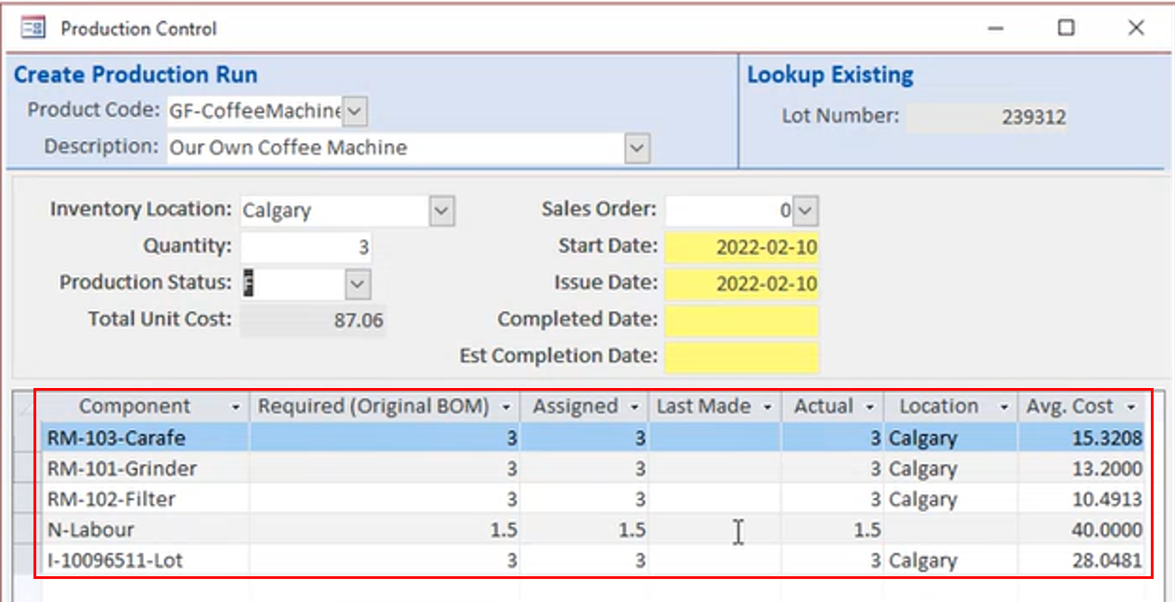The height and width of the screenshot is (602, 1175).
Task: Maximize the Production Control window
Action: coord(1066,27)
